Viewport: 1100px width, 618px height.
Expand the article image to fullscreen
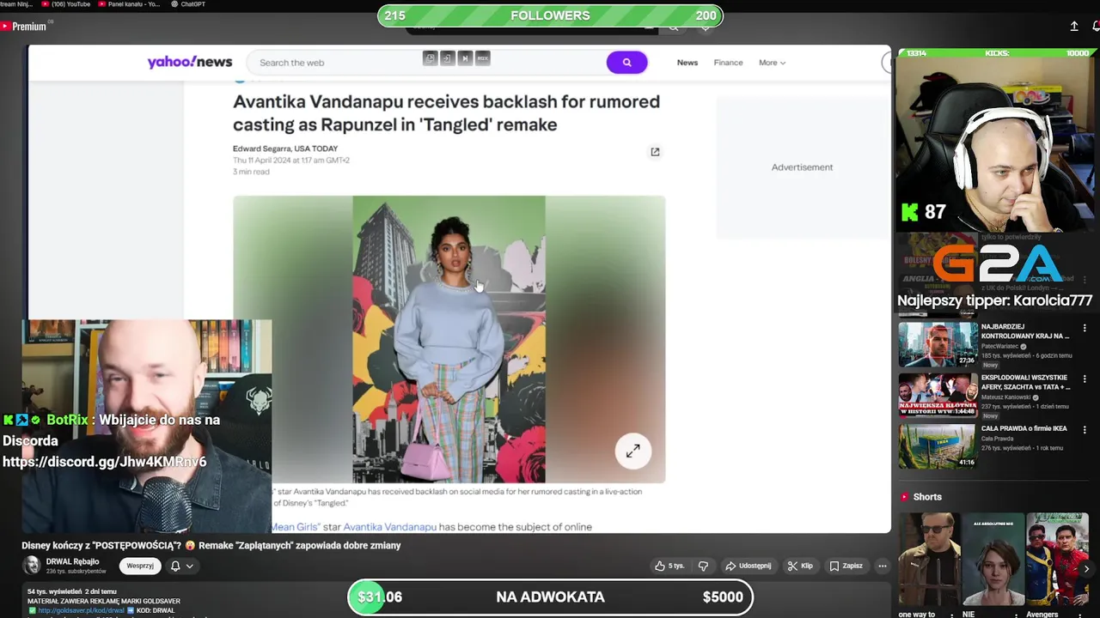pos(632,451)
